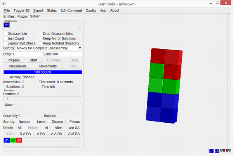Sort solutions by Pieces
Viewport: 233px width, 156px height.
pyautogui.click(x=75, y=122)
